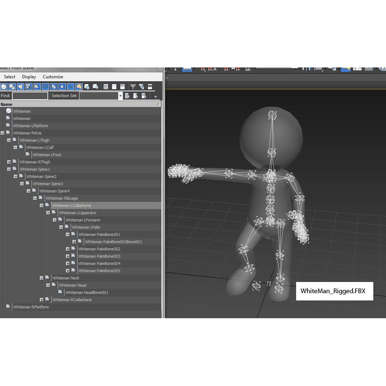The width and height of the screenshot is (386, 386).
Task: Select Whiteman HeadBone001 in the tree
Action: click(87, 292)
